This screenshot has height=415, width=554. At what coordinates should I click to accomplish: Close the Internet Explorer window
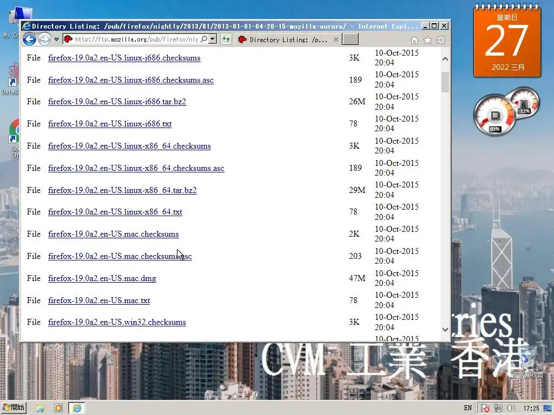[x=444, y=26]
